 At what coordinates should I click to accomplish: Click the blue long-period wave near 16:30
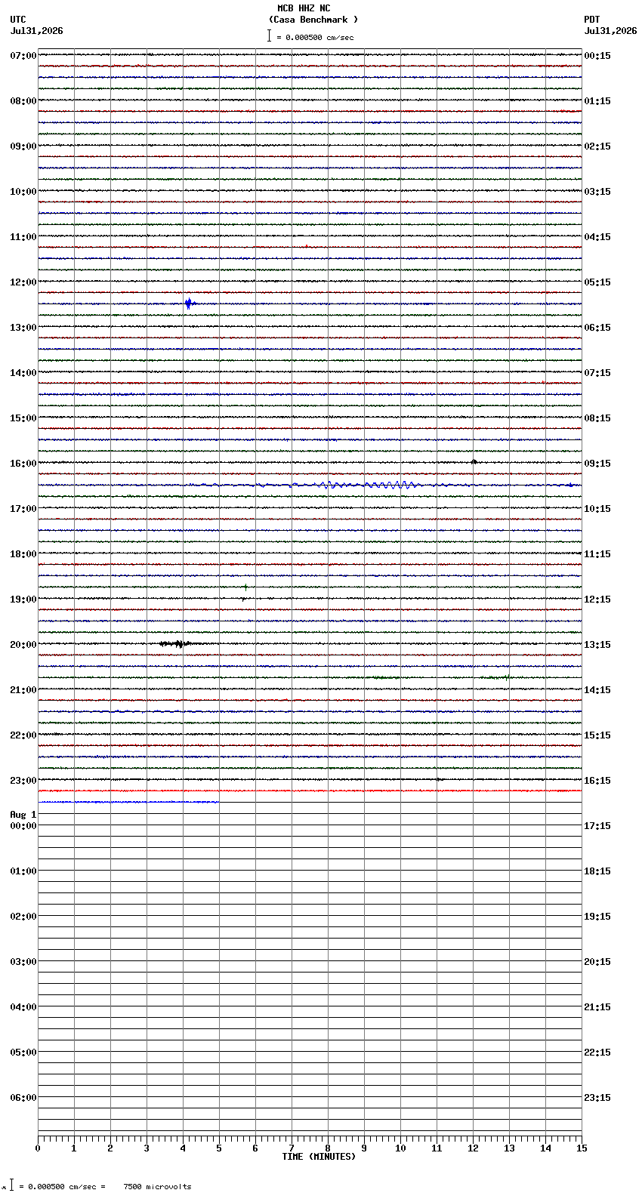(370, 485)
